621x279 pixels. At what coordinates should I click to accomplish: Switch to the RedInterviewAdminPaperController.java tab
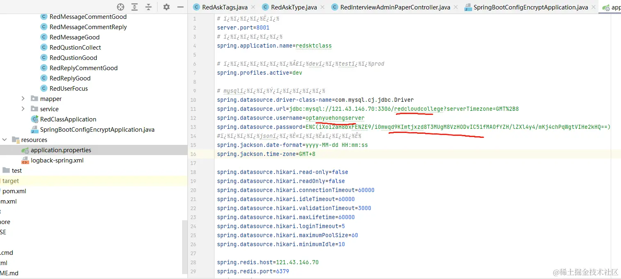(395, 7)
